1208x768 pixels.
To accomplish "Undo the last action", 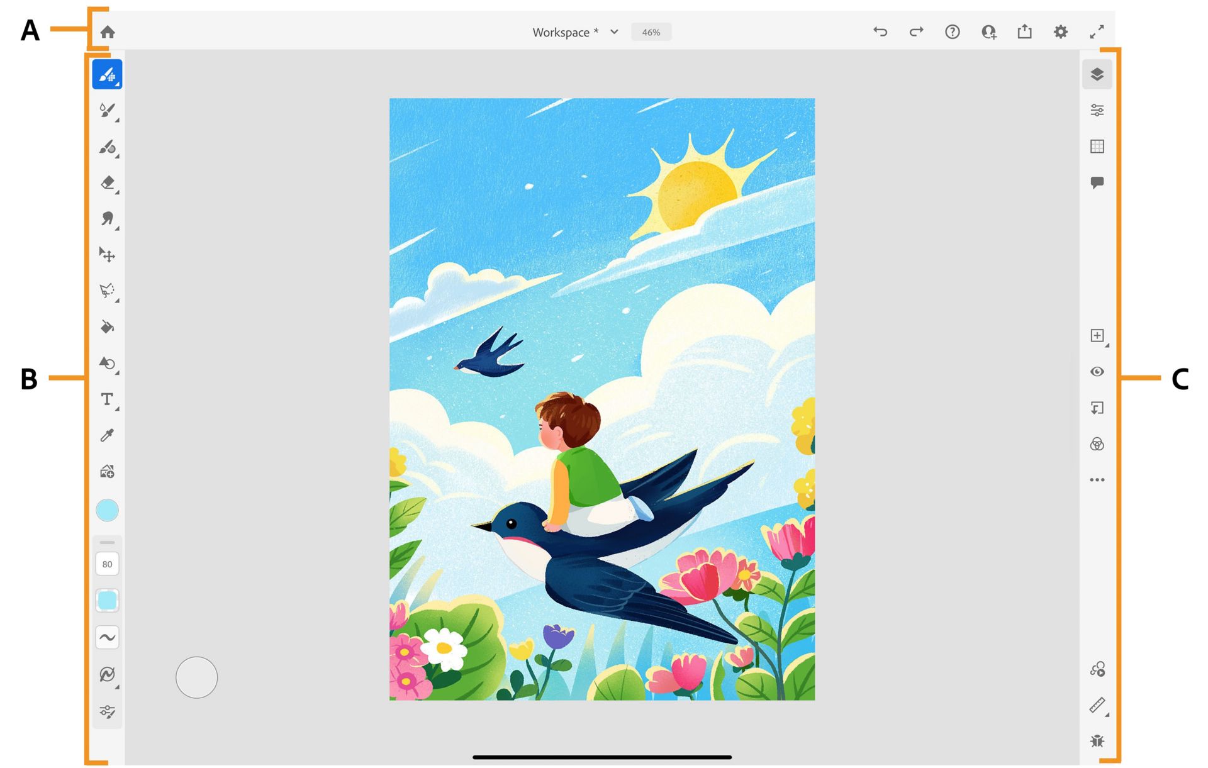I will 880,31.
